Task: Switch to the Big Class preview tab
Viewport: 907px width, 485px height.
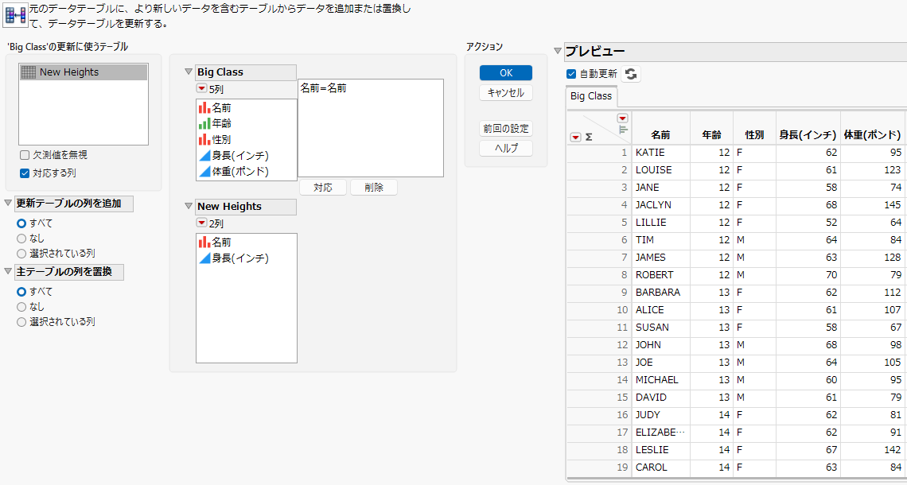Action: [x=591, y=96]
